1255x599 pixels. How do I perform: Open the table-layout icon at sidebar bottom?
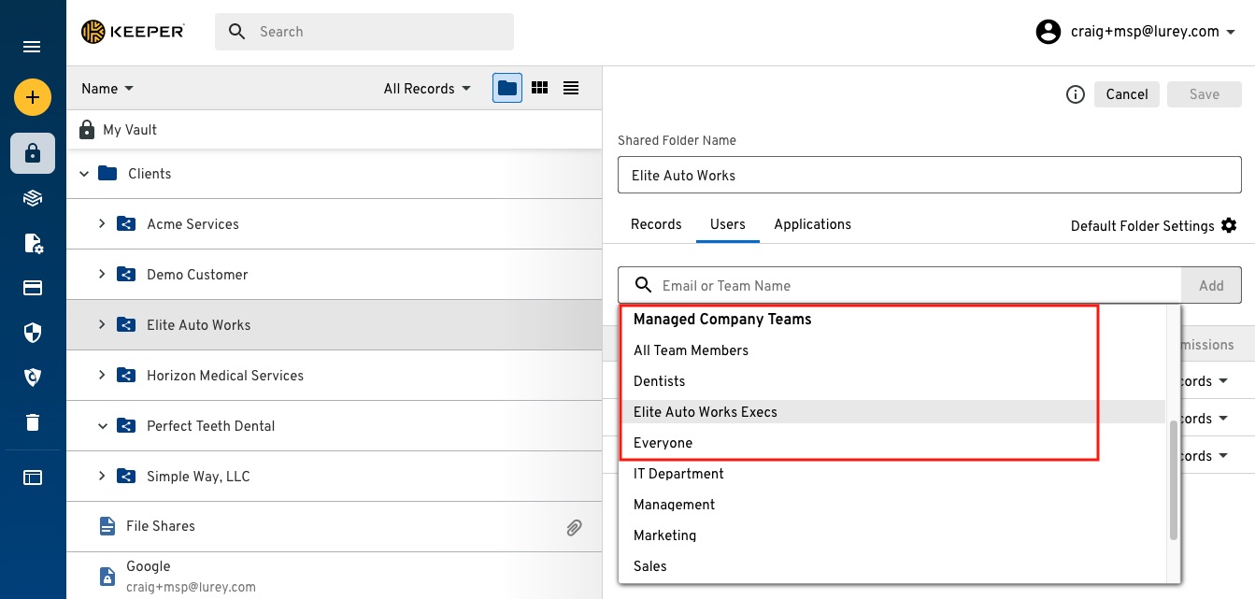tap(33, 478)
